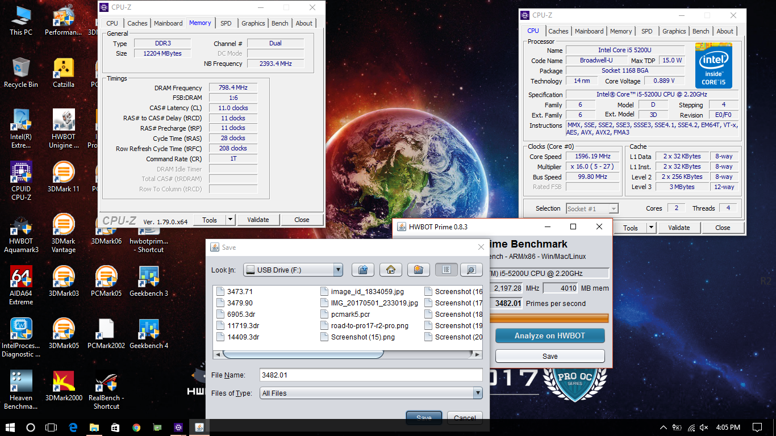Switch to Mainboard tab in CPU-Z Memory window
776x436 pixels.
point(168,23)
